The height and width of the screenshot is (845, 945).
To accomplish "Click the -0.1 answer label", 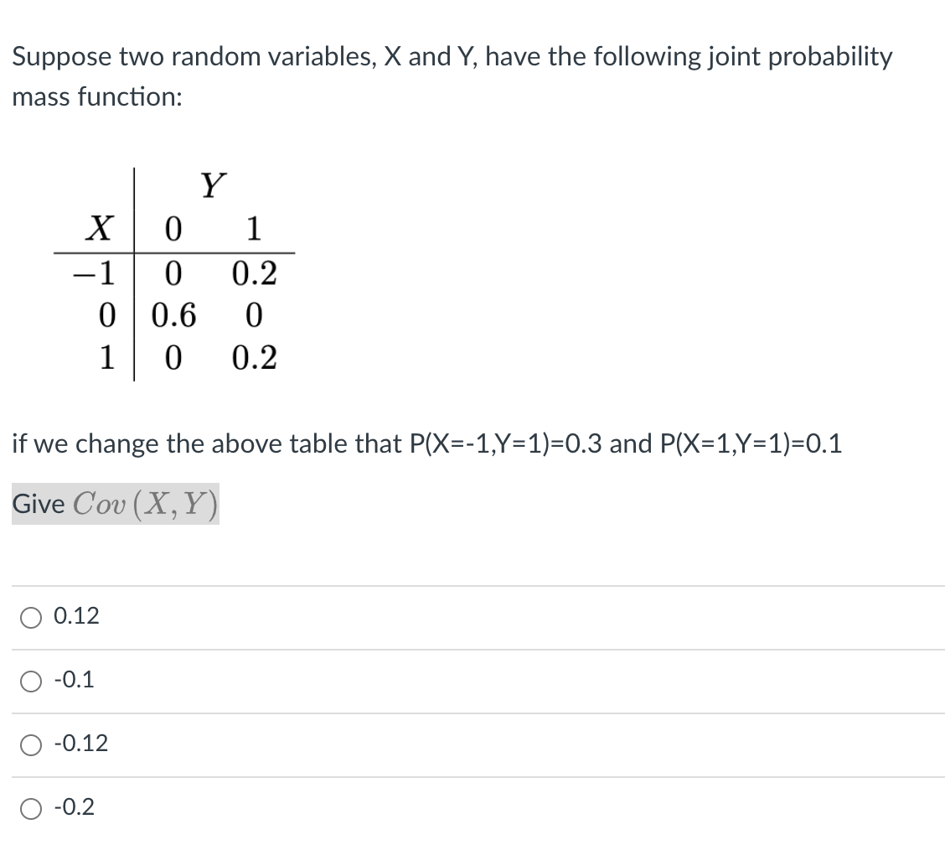I will click(x=72, y=680).
